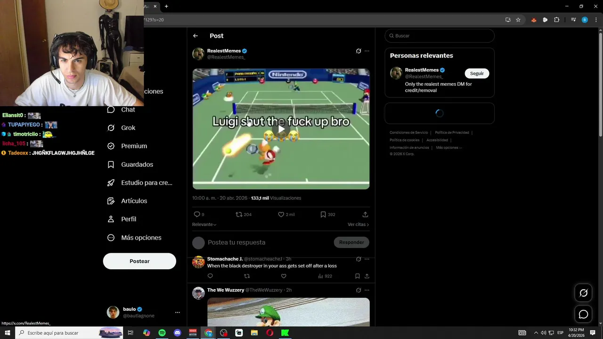Open The We Wuzzery profile name
The image size is (603, 339).
(226, 290)
